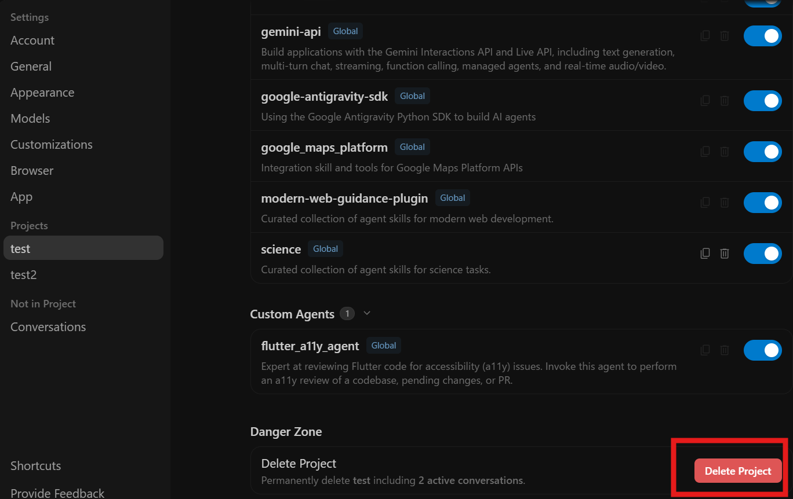
Task: Collapse the Custom Agents section chevron
Action: (x=366, y=313)
